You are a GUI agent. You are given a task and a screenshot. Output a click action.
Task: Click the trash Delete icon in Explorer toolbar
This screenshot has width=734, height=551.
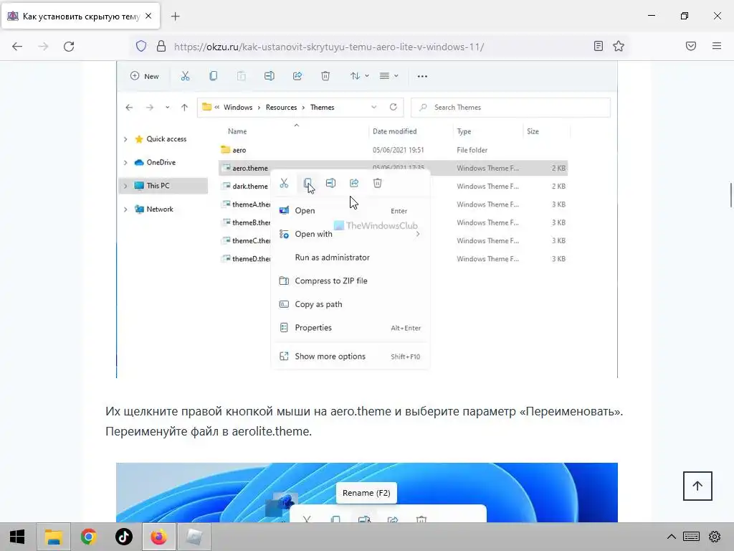point(325,76)
